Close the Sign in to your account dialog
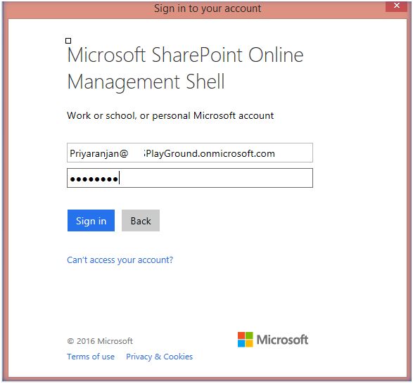413x384 pixels. (396, 6)
